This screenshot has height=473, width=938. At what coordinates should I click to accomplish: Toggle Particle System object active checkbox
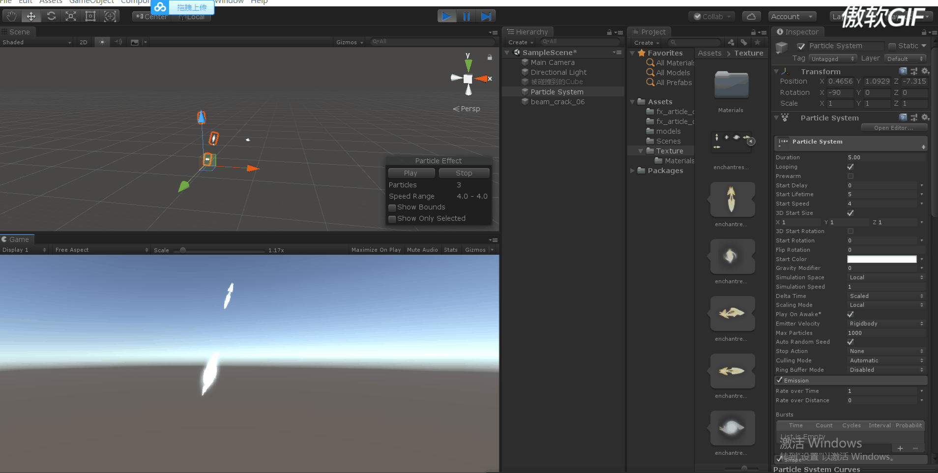(x=801, y=46)
